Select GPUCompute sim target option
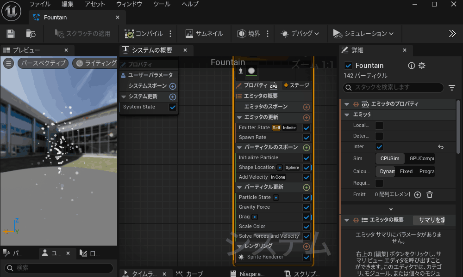 420,159
